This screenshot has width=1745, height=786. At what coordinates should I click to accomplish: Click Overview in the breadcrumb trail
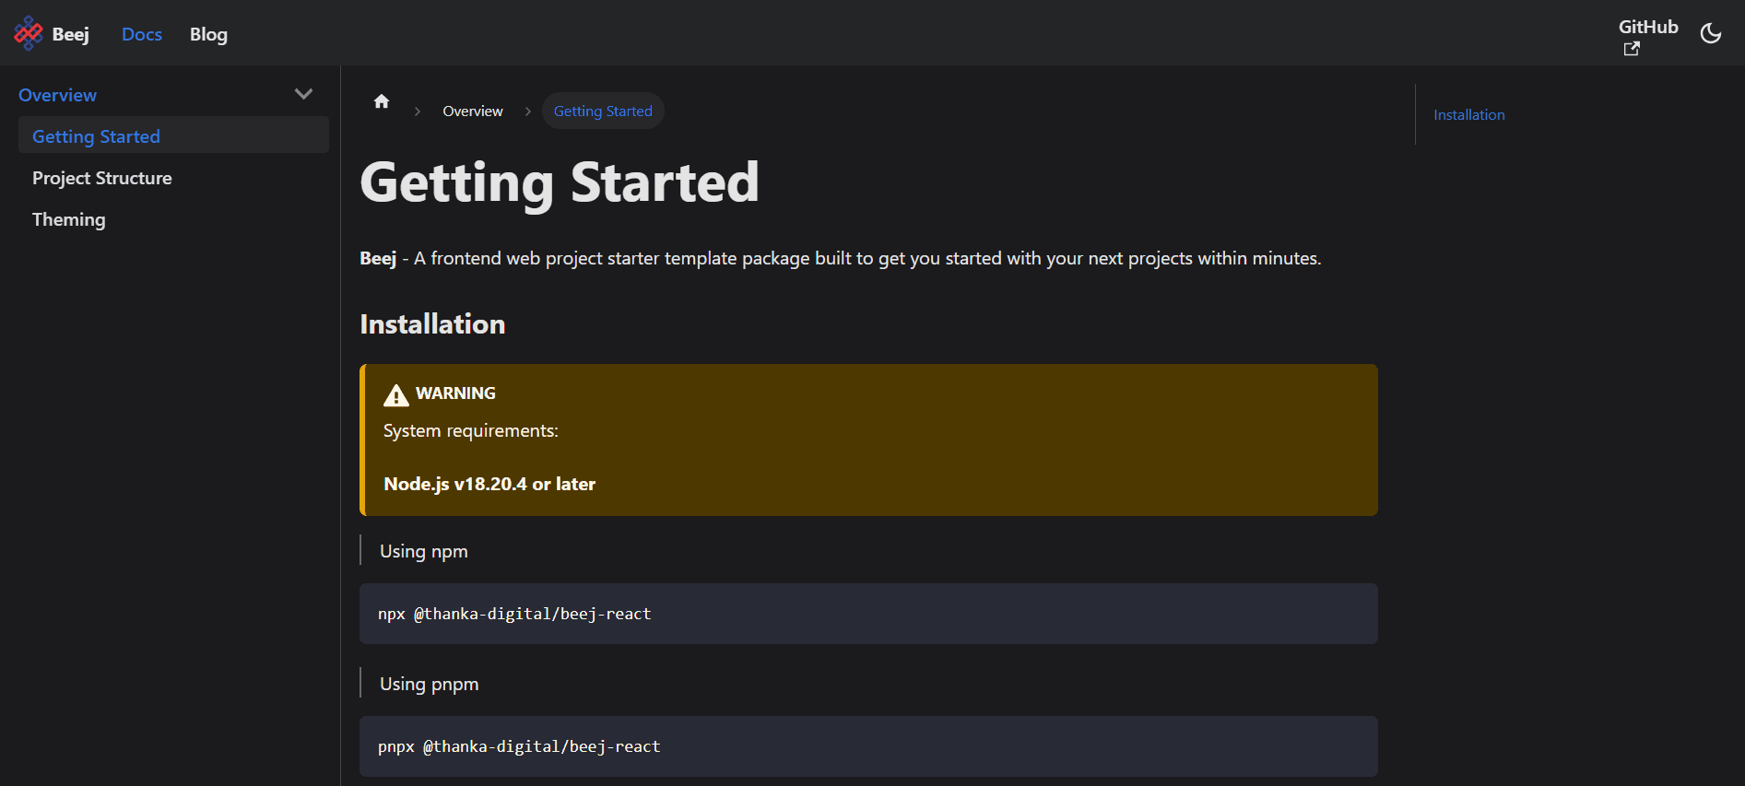point(473,111)
